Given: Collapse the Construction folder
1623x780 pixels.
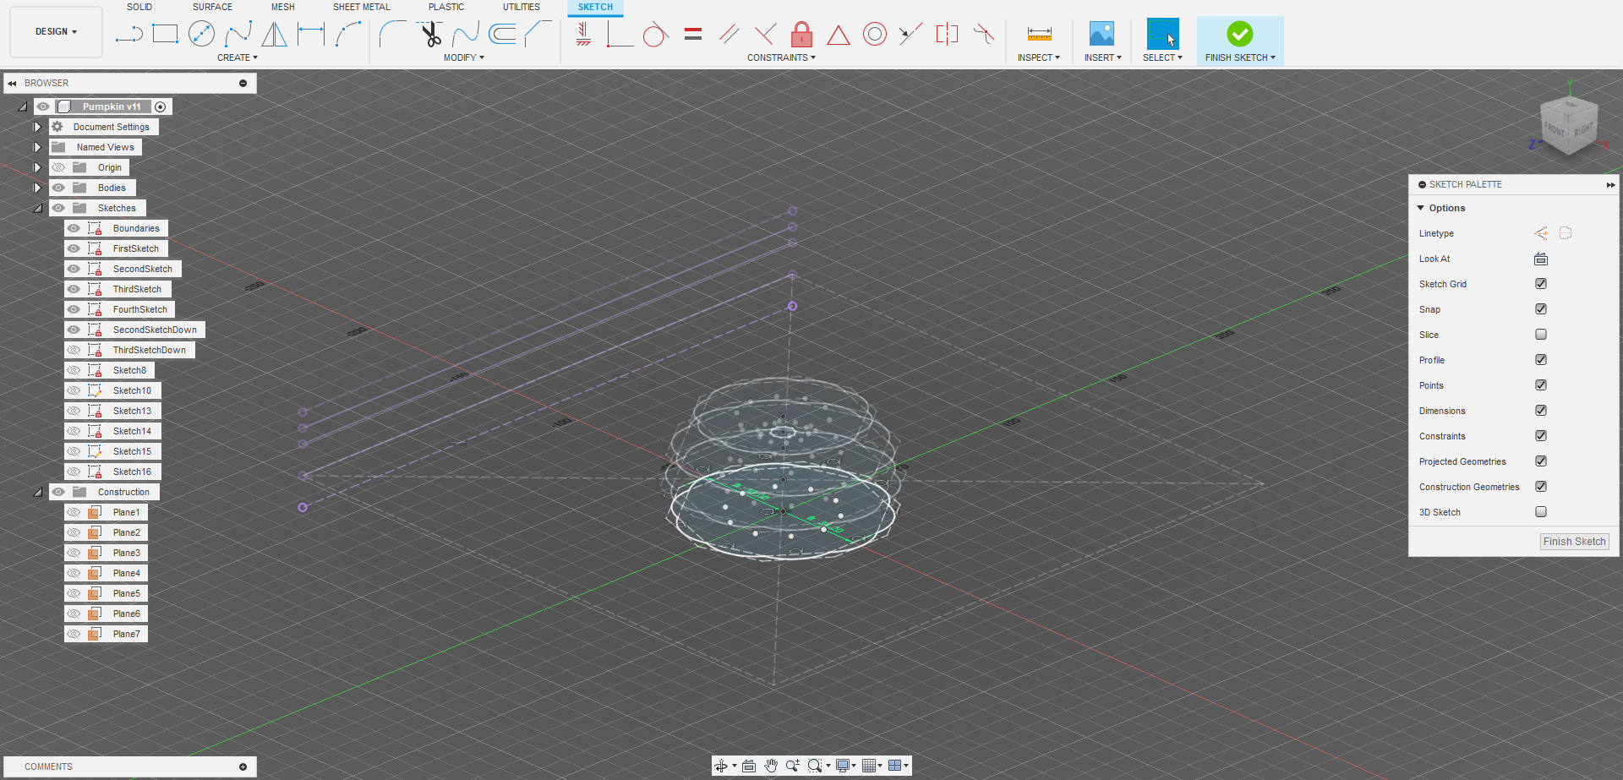Looking at the screenshot, I should pos(37,492).
